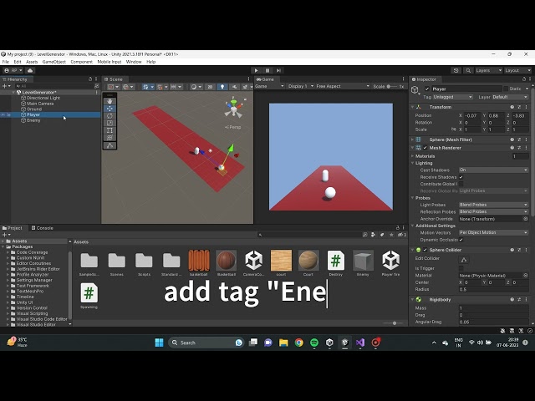535x401 pixels.
Task: Adjust the Game view Scale slider
Action: click(x=389, y=86)
